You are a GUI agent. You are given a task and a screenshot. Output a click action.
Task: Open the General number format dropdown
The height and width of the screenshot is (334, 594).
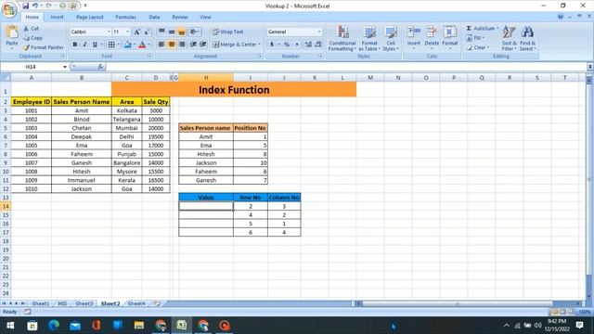click(319, 32)
